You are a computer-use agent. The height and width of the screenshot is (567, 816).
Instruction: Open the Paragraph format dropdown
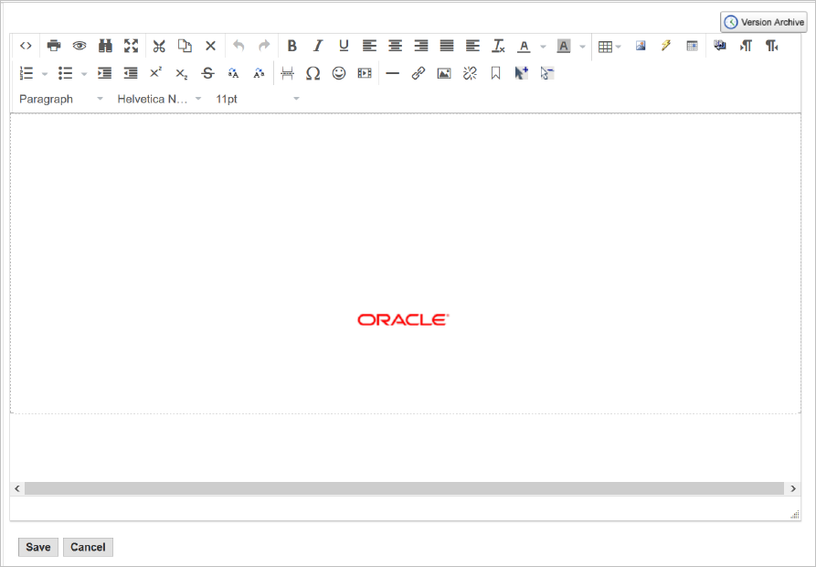61,99
